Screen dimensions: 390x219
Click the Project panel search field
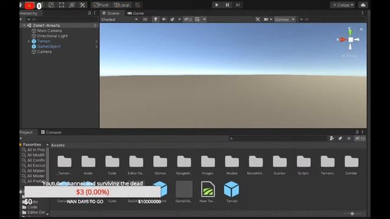point(278,139)
